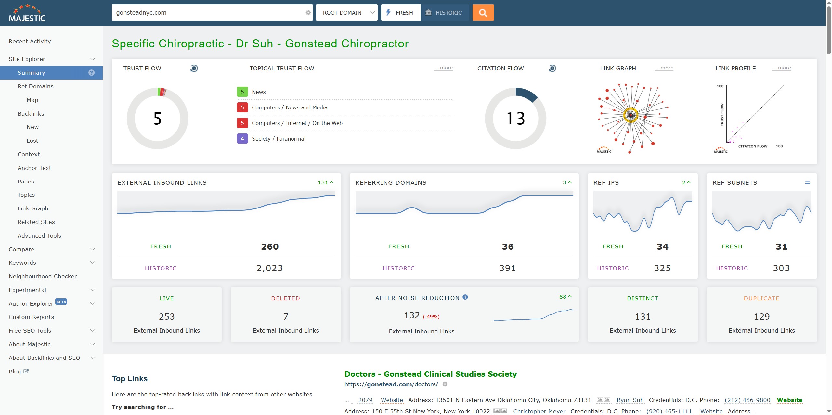The height and width of the screenshot is (415, 832).
Task: Open Context in the sidebar
Action: point(29,154)
